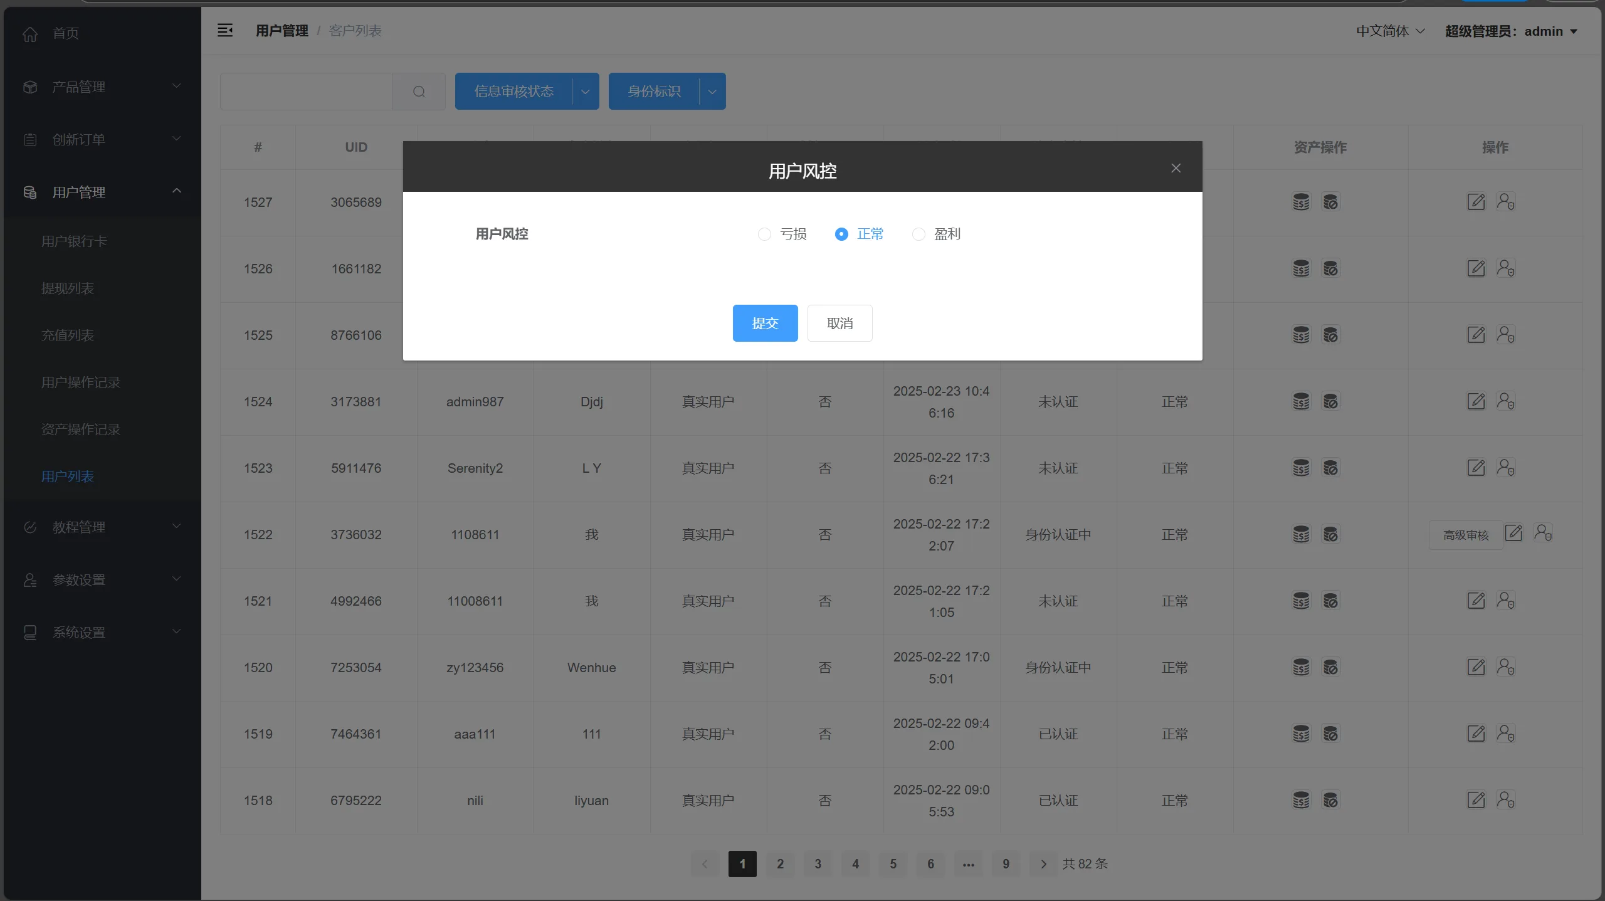Open 身份标识 dropdown arrow
The width and height of the screenshot is (1605, 901).
tap(712, 92)
